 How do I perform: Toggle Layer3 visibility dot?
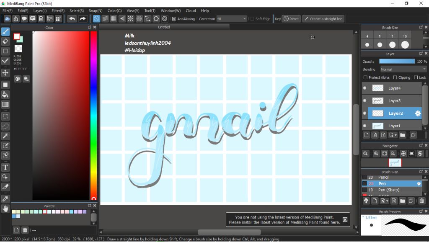click(x=365, y=100)
